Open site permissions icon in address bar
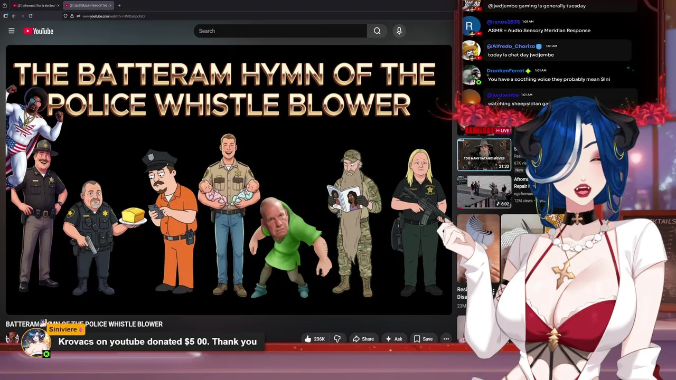This screenshot has width=676, height=380. point(78,16)
